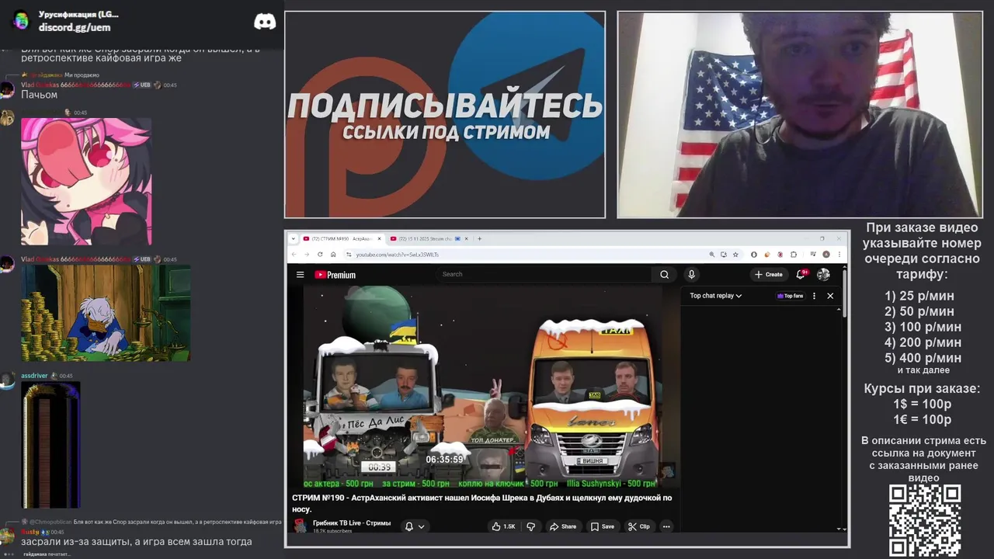Open chat replay three-dot options

click(x=814, y=296)
